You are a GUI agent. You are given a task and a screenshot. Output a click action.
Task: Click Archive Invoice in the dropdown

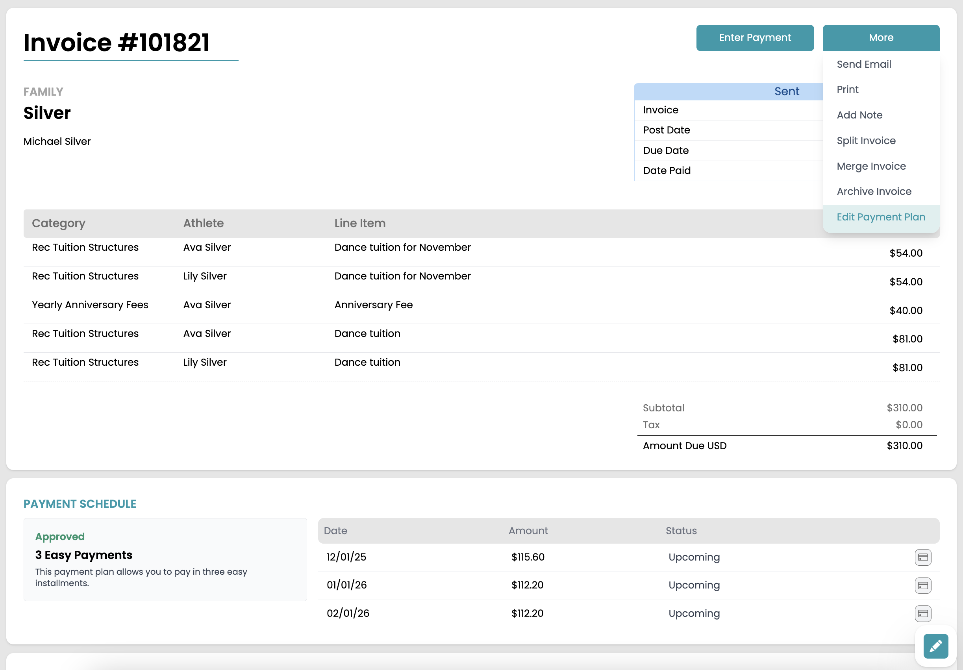point(874,191)
